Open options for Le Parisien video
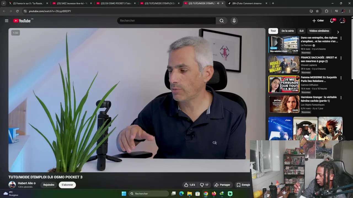 [x=341, y=38]
